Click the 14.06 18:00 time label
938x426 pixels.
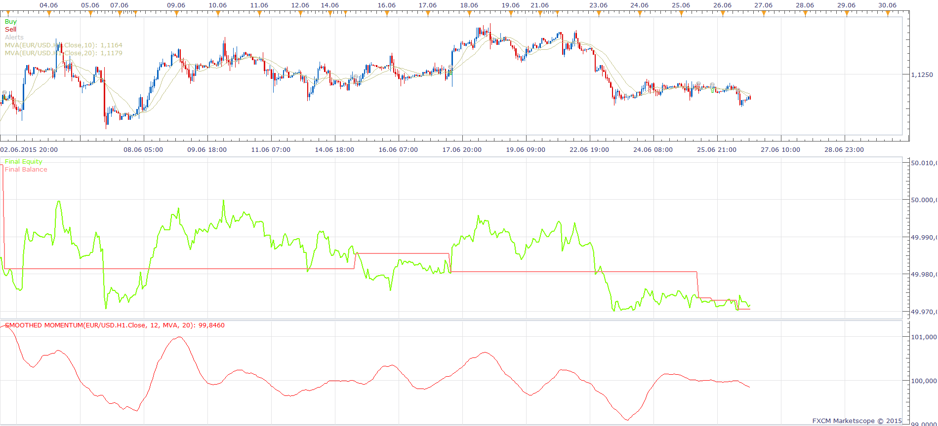coord(334,150)
